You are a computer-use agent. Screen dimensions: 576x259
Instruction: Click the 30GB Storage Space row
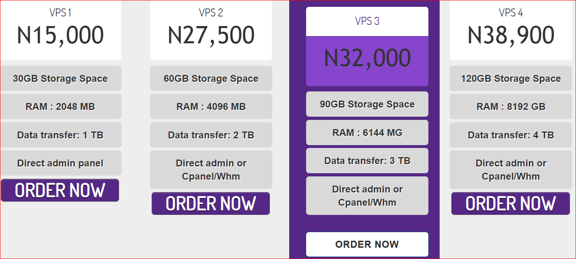click(60, 78)
